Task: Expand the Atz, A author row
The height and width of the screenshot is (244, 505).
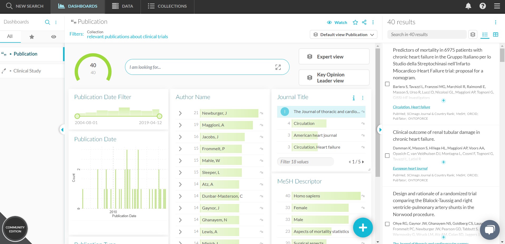Action: tap(180, 184)
